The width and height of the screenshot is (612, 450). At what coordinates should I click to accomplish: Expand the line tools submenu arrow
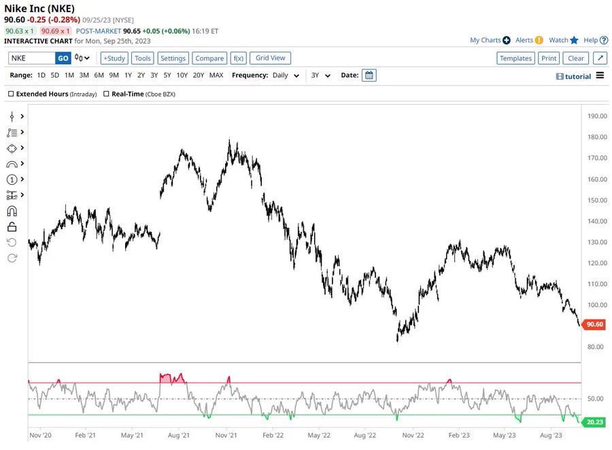[22, 133]
